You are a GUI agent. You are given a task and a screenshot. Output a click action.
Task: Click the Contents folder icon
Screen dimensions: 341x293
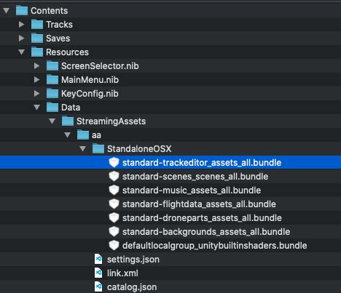point(22,10)
